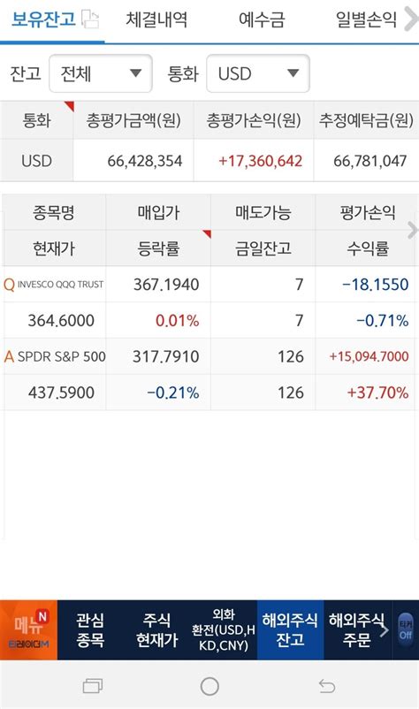The width and height of the screenshot is (419, 709).
Task: Open the 잔고 전체 dropdown
Action: click(x=101, y=73)
